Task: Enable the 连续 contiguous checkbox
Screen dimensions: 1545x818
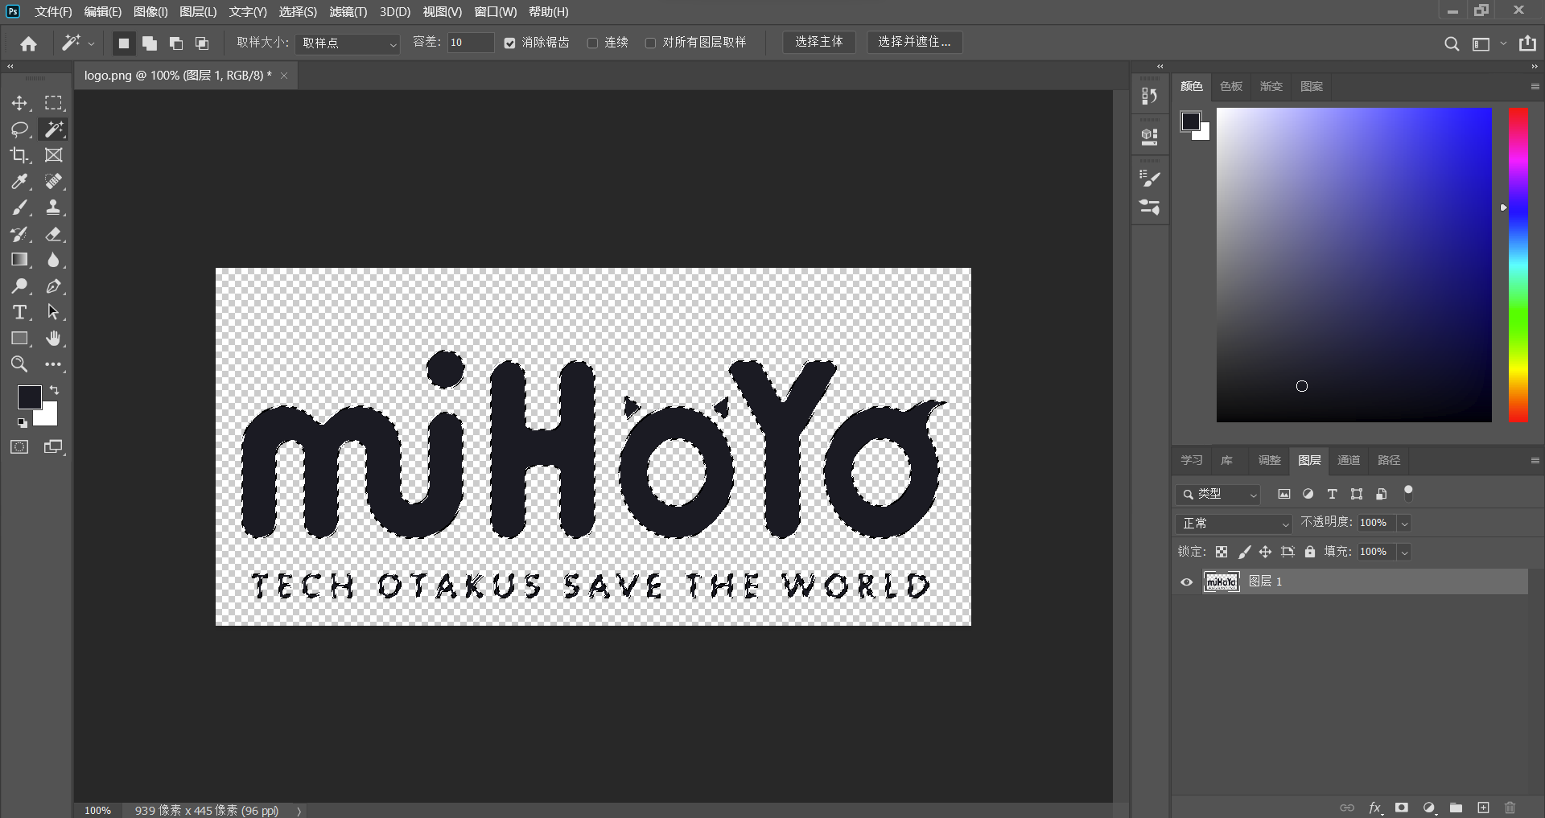Action: (592, 43)
